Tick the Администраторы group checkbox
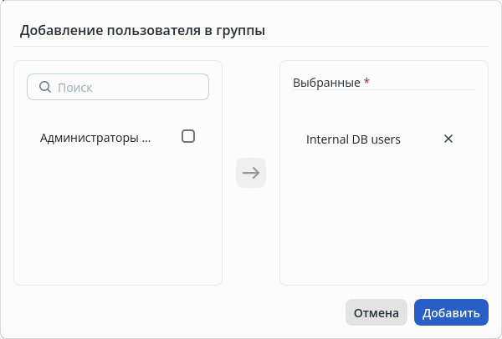 coord(188,136)
